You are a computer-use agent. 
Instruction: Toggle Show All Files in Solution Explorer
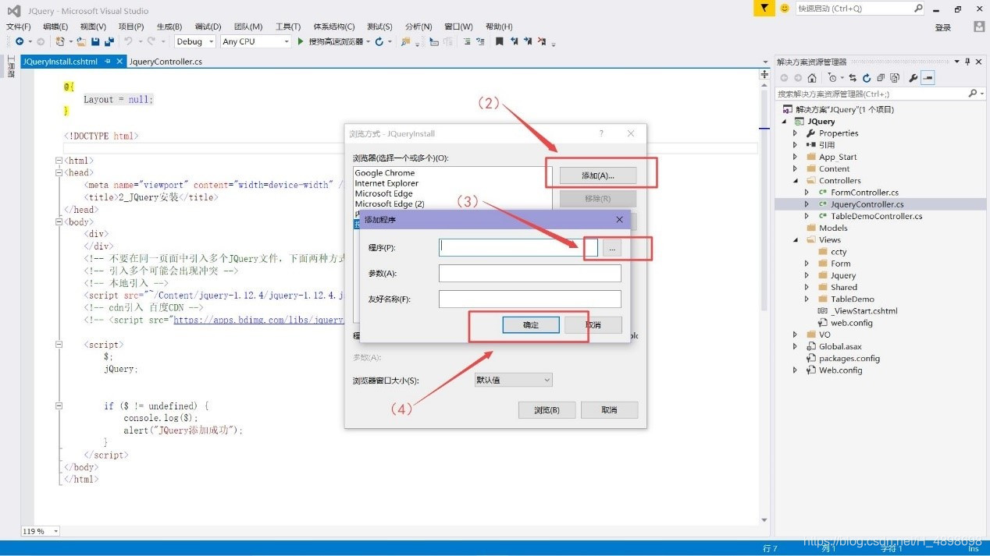(894, 78)
